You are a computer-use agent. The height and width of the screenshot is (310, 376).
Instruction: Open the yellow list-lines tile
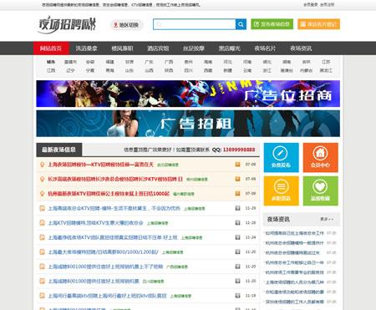(282, 191)
